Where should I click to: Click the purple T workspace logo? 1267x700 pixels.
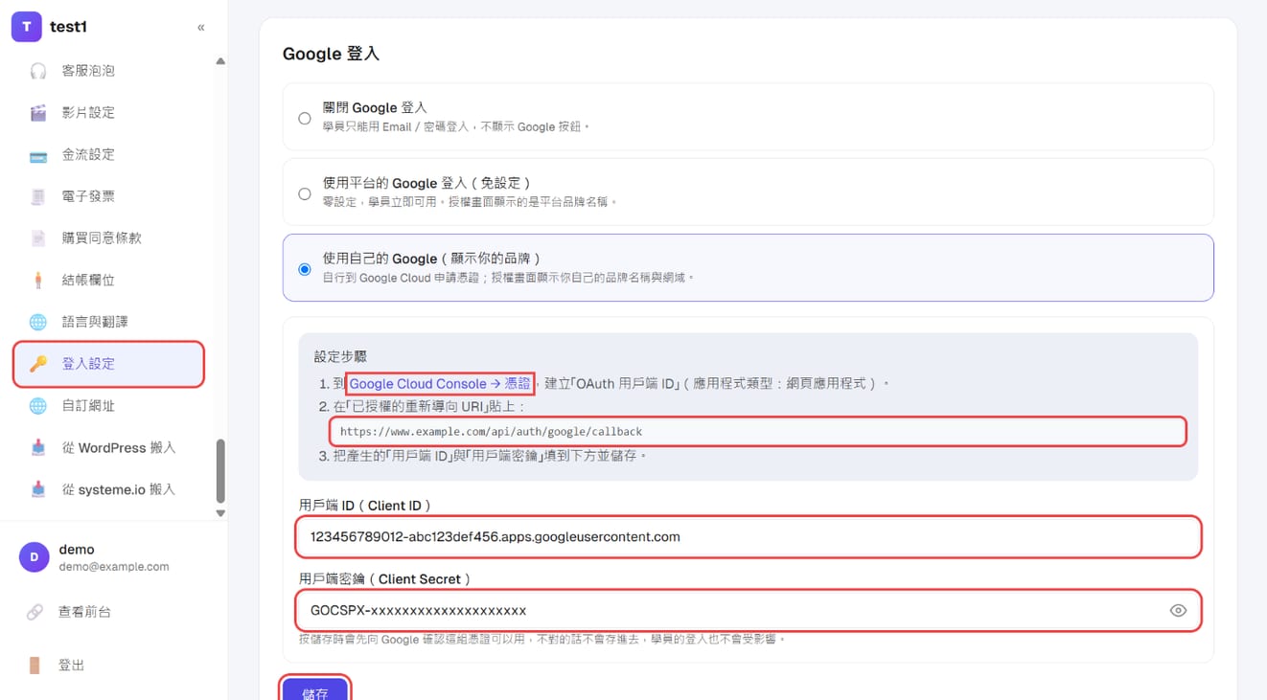point(26,27)
